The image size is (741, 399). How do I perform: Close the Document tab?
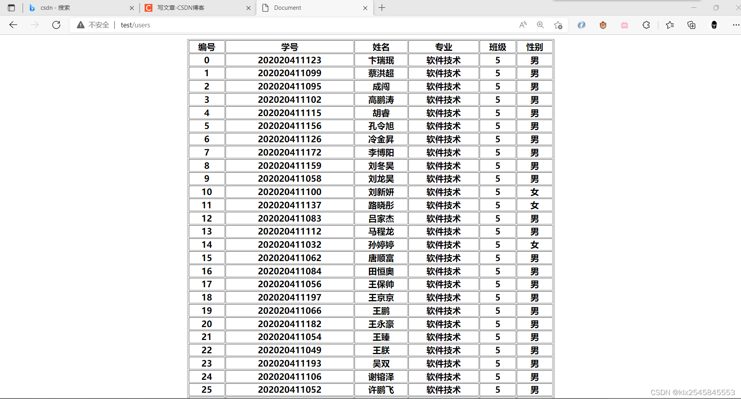365,8
